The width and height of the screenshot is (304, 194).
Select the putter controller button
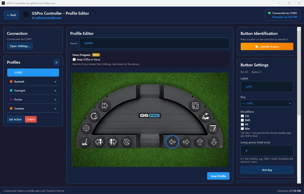pyautogui.click(x=85, y=142)
